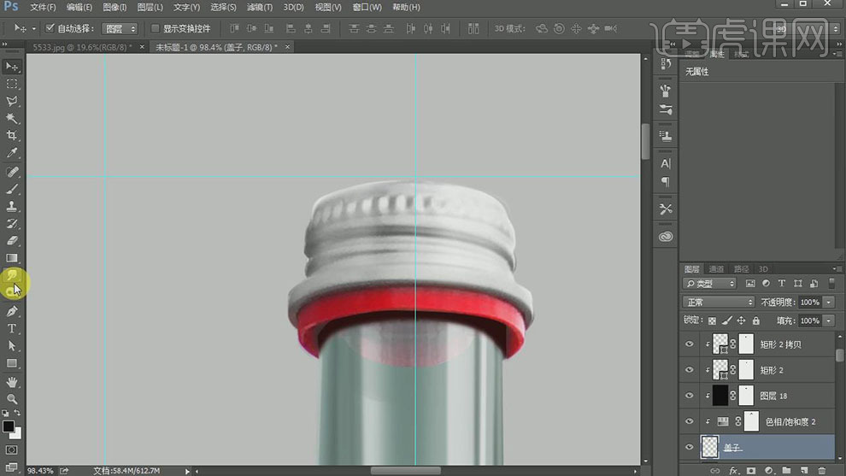846x476 pixels.
Task: Open the 窗口(W) menu
Action: 367,7
